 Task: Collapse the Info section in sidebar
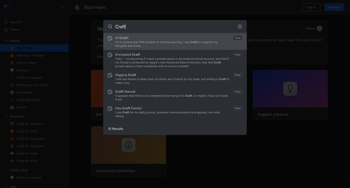(x=6, y=186)
